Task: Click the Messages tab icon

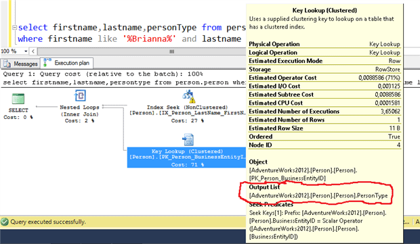Action: tap(7, 64)
